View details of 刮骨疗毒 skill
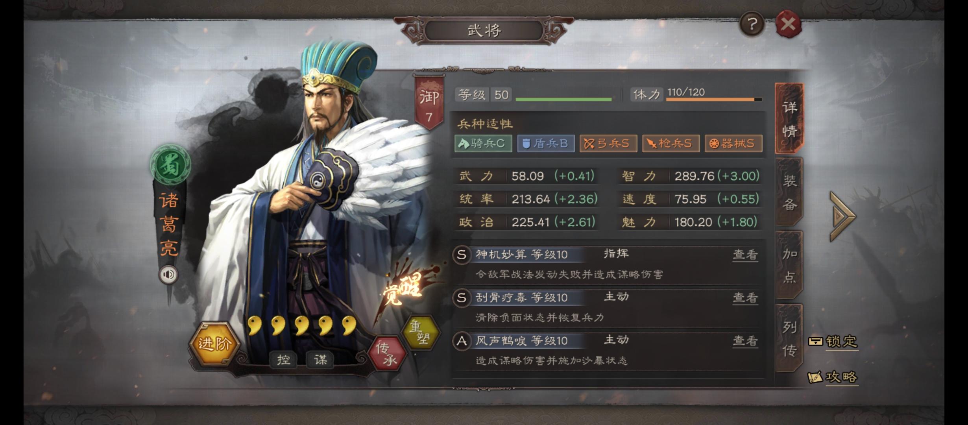This screenshot has width=968, height=425. [745, 298]
